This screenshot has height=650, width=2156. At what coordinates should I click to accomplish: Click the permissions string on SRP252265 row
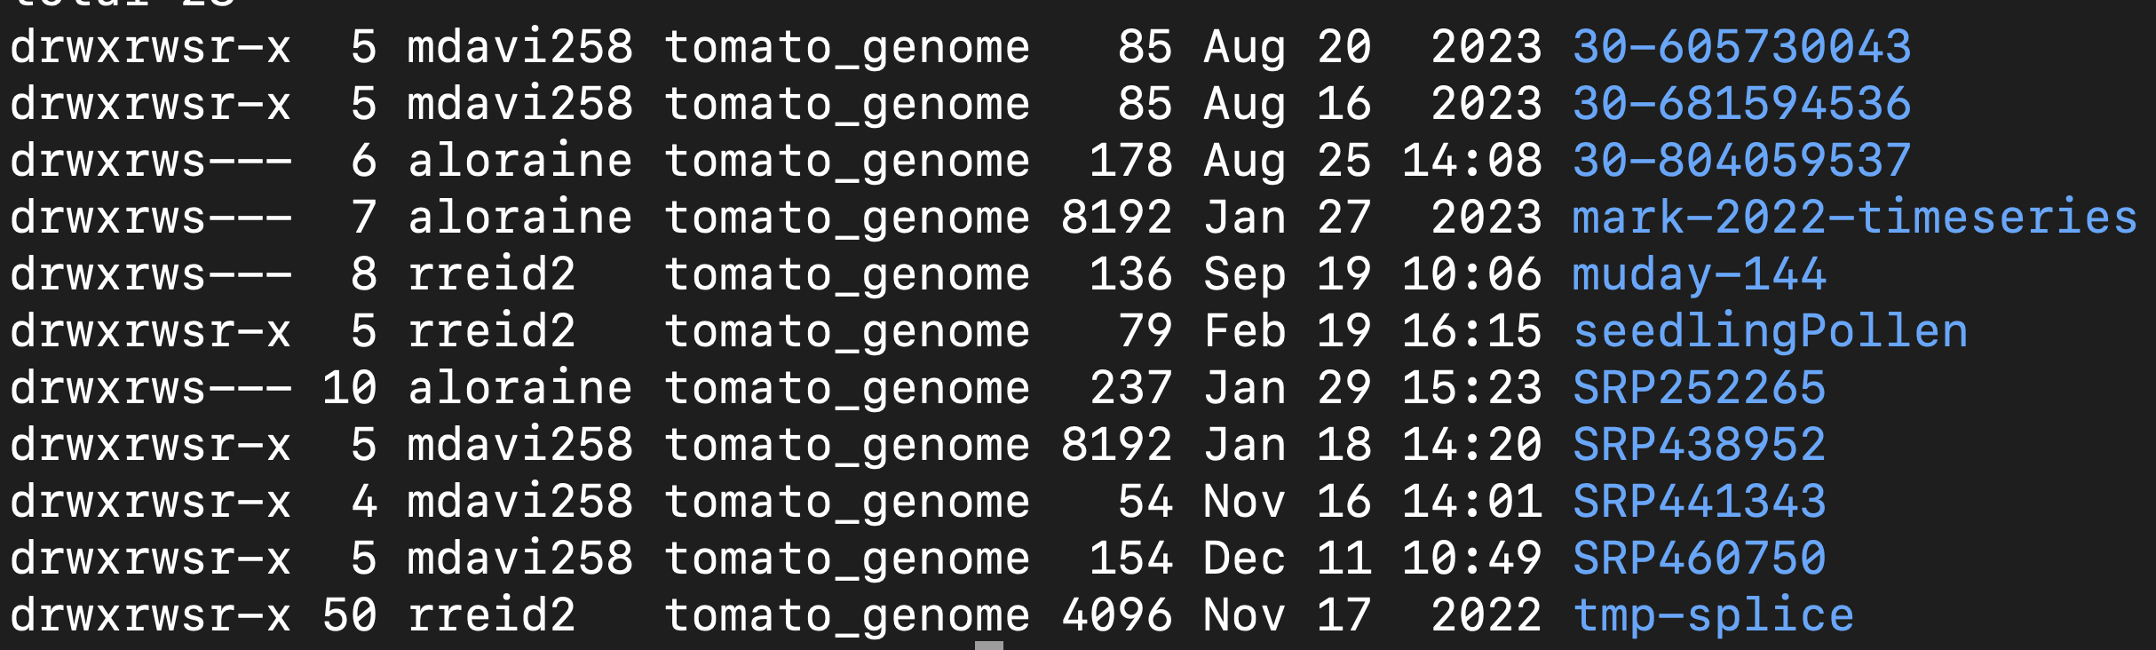tap(150, 388)
